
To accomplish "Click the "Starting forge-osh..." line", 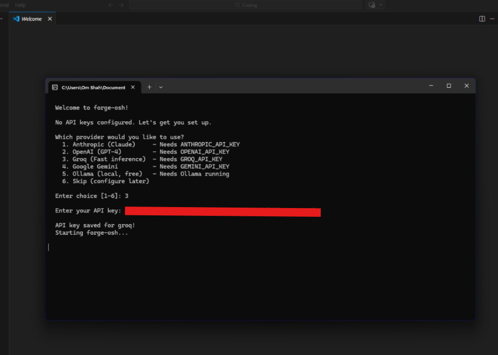I will point(92,233).
